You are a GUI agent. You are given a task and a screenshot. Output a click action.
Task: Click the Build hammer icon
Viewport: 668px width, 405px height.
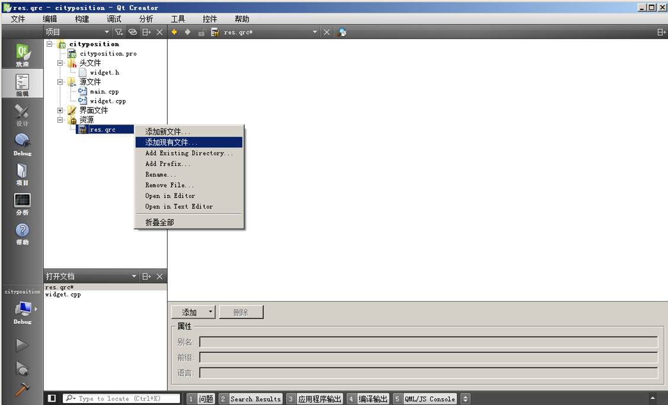[22, 389]
